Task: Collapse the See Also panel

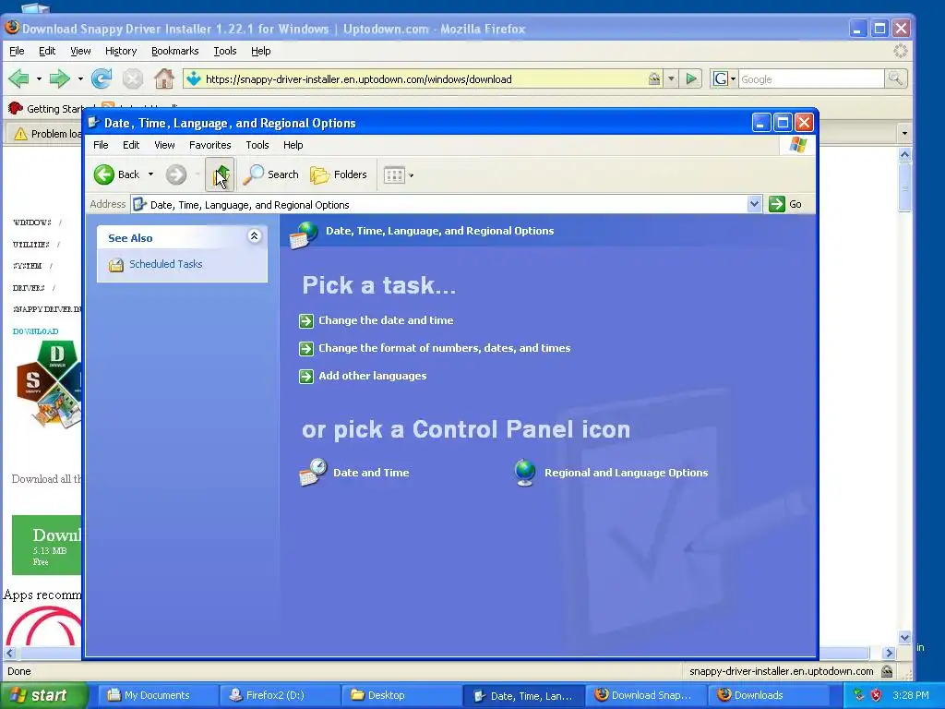Action: pyautogui.click(x=255, y=236)
